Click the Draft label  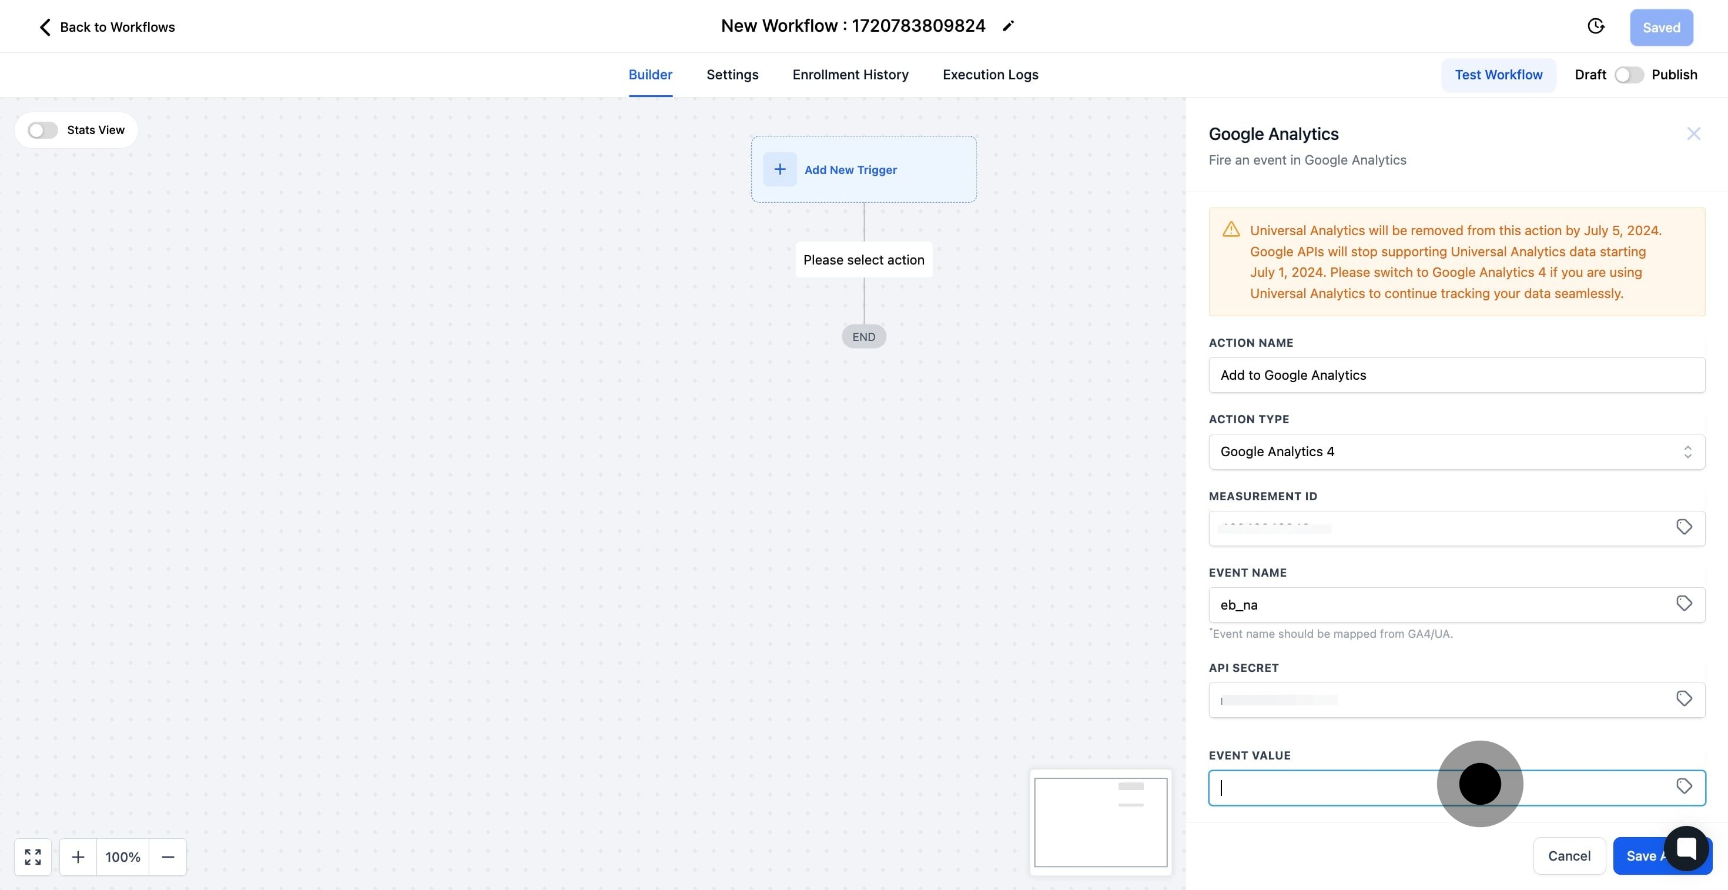pyautogui.click(x=1590, y=75)
